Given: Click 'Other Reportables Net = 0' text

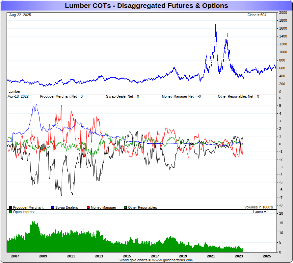Looking at the screenshot, I should click(238, 97).
